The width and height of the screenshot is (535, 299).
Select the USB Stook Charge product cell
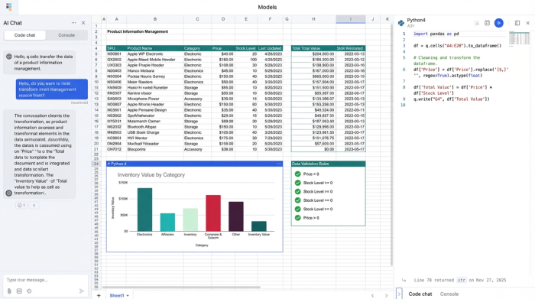coord(154,132)
